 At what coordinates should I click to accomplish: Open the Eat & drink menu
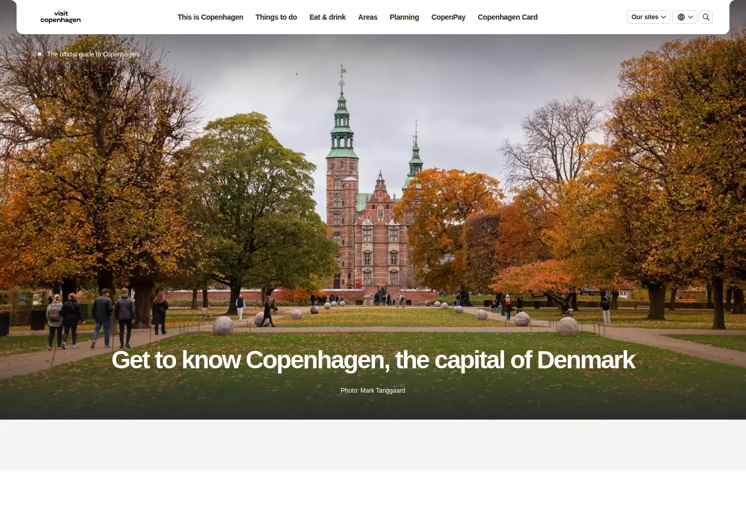point(327,17)
